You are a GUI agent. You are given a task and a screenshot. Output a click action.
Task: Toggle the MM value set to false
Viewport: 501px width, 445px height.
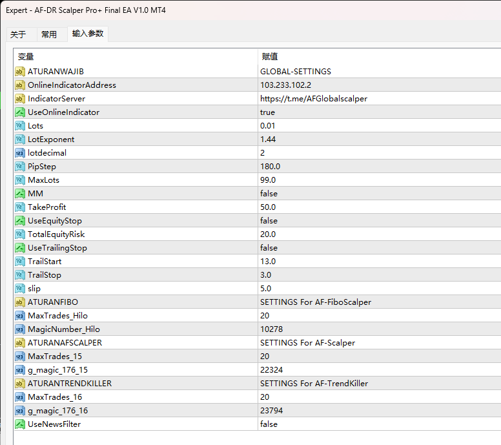269,193
